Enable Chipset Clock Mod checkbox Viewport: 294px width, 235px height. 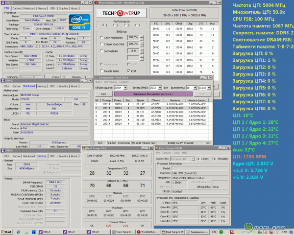coord(101,44)
